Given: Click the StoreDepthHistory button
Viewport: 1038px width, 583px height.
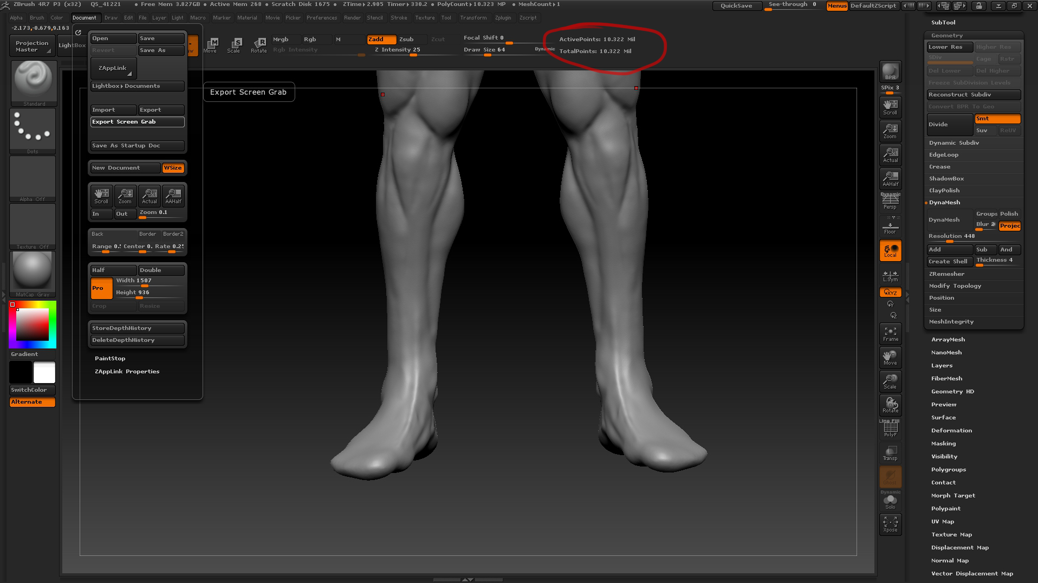Looking at the screenshot, I should [138, 328].
